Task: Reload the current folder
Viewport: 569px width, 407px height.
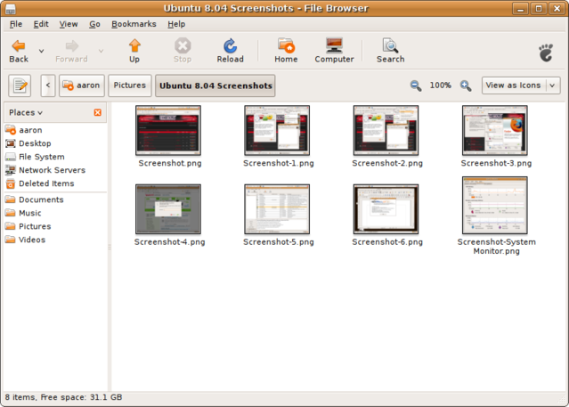Action: [230, 51]
